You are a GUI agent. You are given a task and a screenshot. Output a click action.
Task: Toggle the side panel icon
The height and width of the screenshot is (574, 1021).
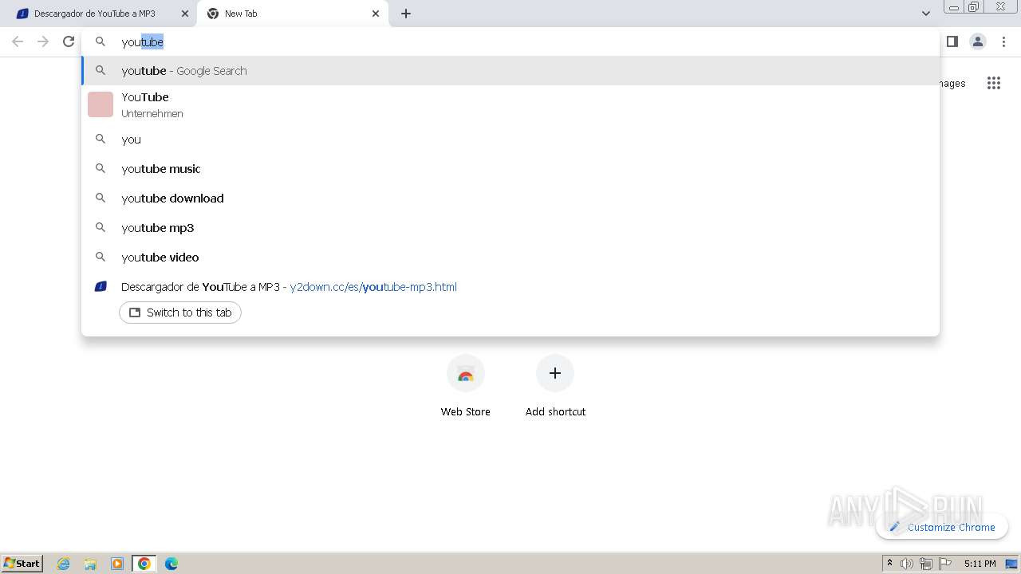coord(952,41)
